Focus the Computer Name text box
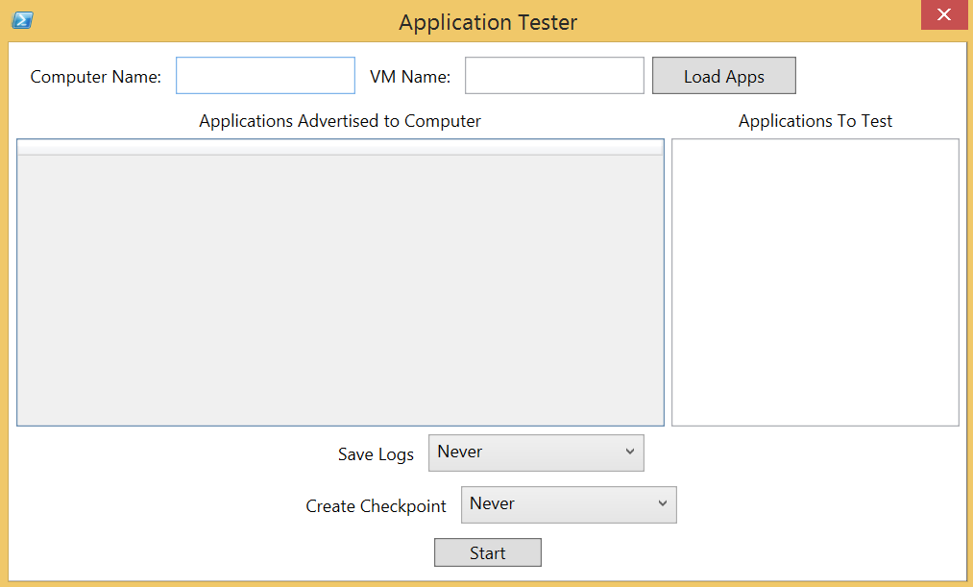Image resolution: width=973 pixels, height=587 pixels. coord(266,76)
